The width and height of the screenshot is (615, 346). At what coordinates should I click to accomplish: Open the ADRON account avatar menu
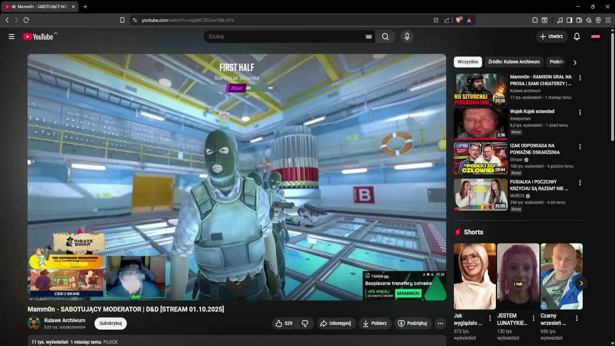click(595, 37)
